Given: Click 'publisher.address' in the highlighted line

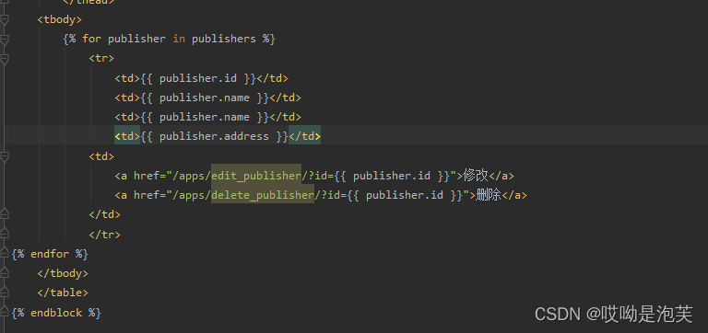Looking at the screenshot, I should click(x=214, y=136).
